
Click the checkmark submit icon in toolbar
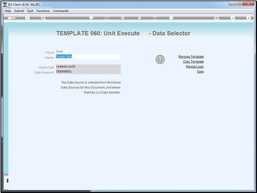(232, 18)
